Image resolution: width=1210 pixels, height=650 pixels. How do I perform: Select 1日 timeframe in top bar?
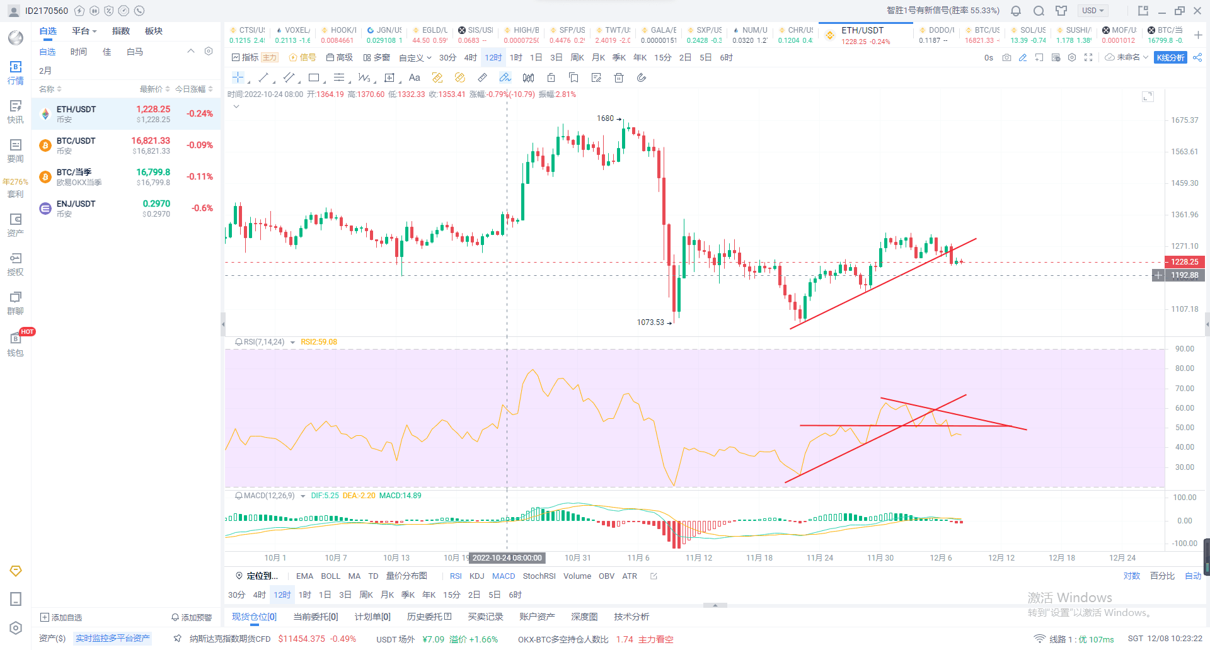tap(536, 57)
